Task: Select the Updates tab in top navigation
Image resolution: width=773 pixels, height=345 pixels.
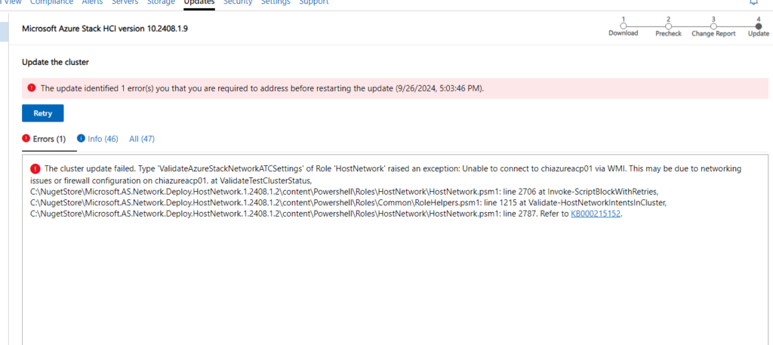Action: pos(199,2)
